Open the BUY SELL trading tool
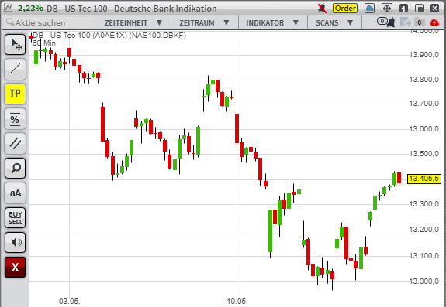 15,218
